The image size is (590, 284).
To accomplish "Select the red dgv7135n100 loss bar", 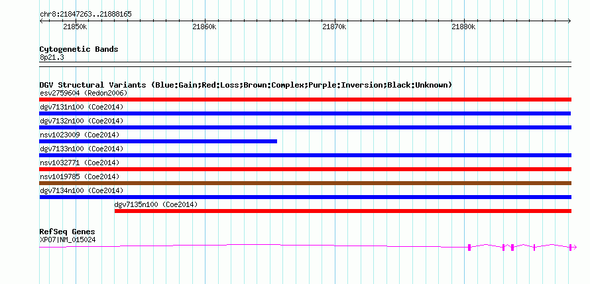I will point(343,211).
